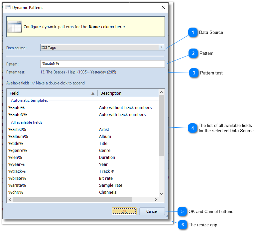Click the horizontal scrollbar left arrow
The width and height of the screenshot is (259, 233).
[10, 199]
